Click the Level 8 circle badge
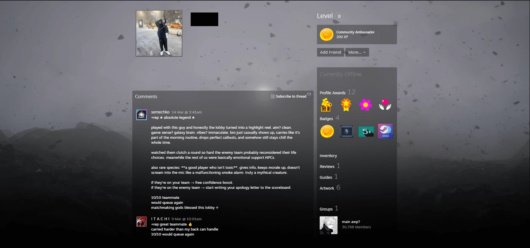The height and width of the screenshot is (248, 530). point(339,16)
